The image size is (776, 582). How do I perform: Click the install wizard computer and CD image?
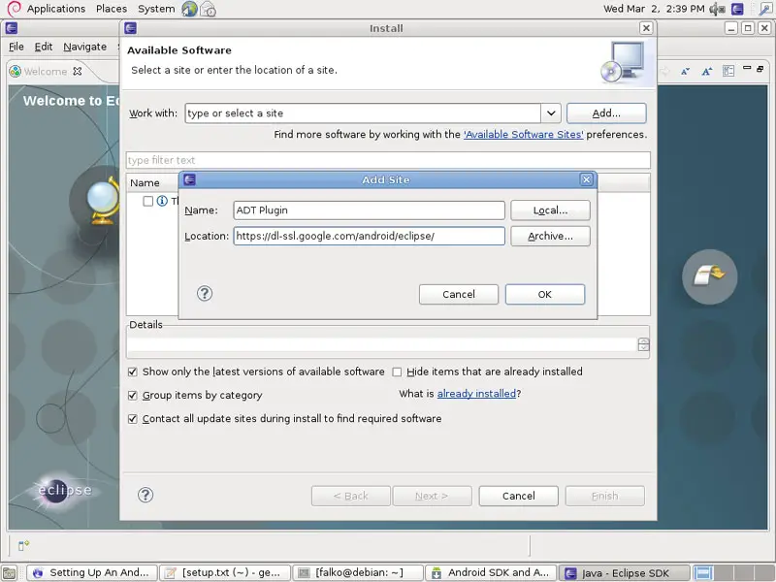(624, 63)
